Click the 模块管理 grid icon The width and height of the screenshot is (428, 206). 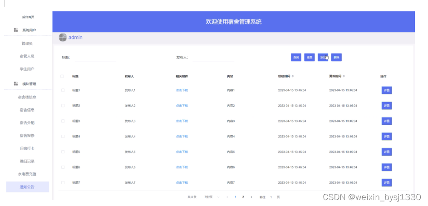[x=16, y=84]
